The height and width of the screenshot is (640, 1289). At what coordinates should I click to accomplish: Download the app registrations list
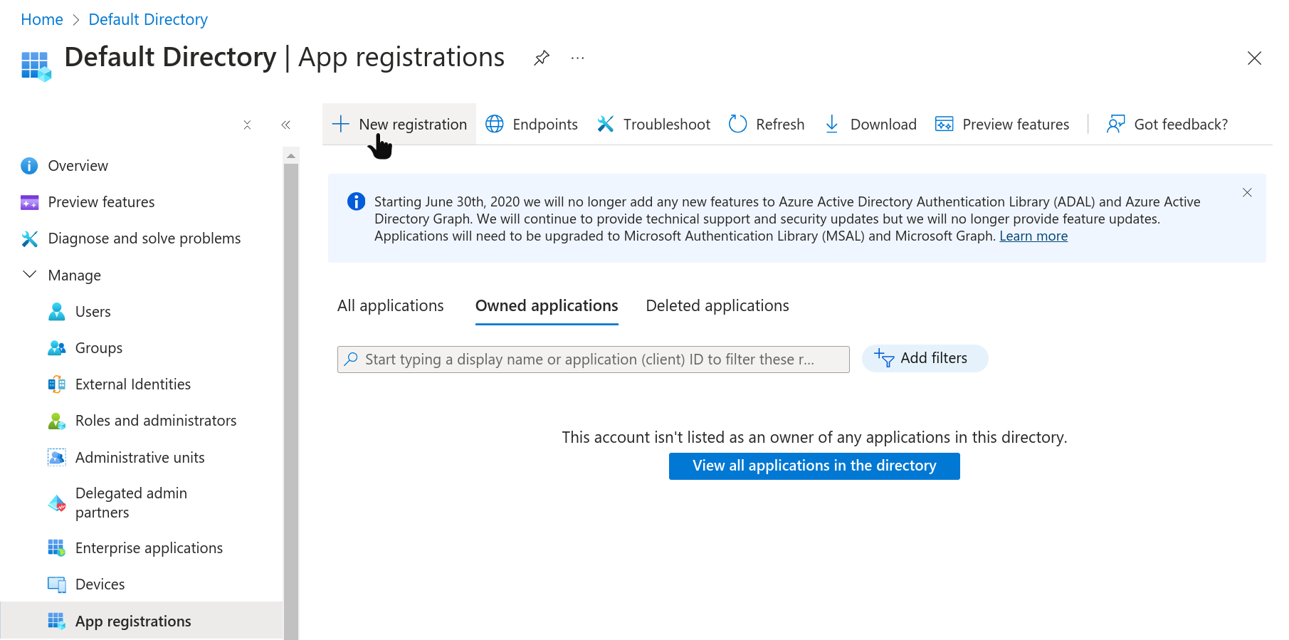click(x=870, y=124)
